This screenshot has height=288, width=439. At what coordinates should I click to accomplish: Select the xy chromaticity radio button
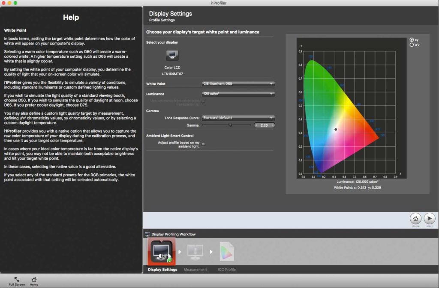tap(412, 40)
